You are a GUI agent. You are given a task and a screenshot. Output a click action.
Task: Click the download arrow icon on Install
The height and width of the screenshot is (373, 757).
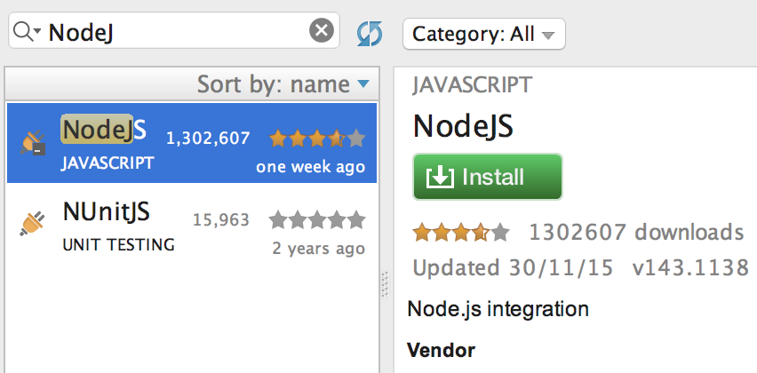point(440,177)
